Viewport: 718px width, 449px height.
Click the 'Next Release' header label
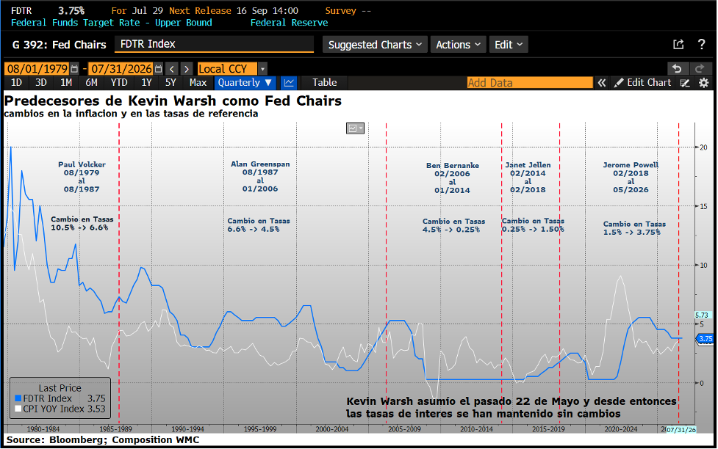pos(200,10)
